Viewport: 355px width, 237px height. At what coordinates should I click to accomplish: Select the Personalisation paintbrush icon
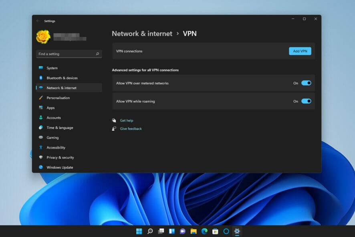(41, 98)
